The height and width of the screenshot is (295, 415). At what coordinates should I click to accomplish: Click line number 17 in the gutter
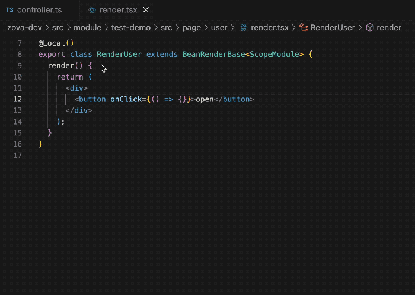point(17,155)
